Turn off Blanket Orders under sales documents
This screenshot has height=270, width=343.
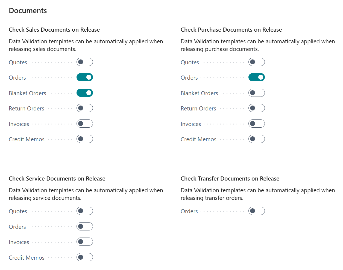click(85, 93)
